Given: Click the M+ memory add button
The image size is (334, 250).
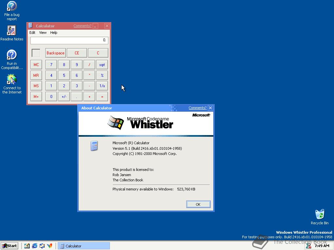Looking at the screenshot, I should click(x=36, y=96).
